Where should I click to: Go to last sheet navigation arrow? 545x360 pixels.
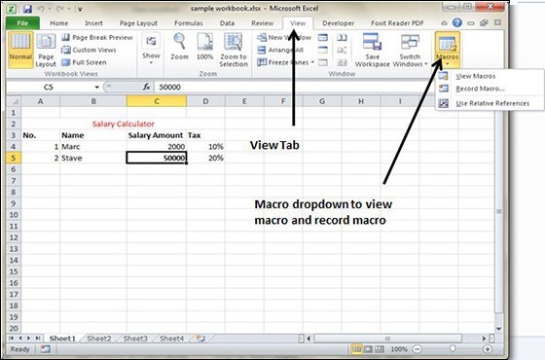pos(37,339)
